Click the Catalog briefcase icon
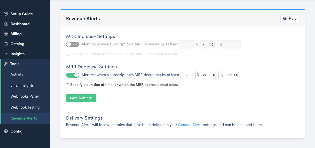The height and width of the screenshot is (148, 315). pyautogui.click(x=6, y=44)
